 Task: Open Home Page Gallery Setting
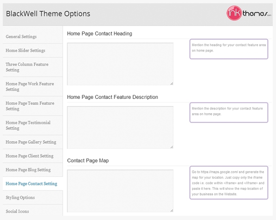coord(31,142)
